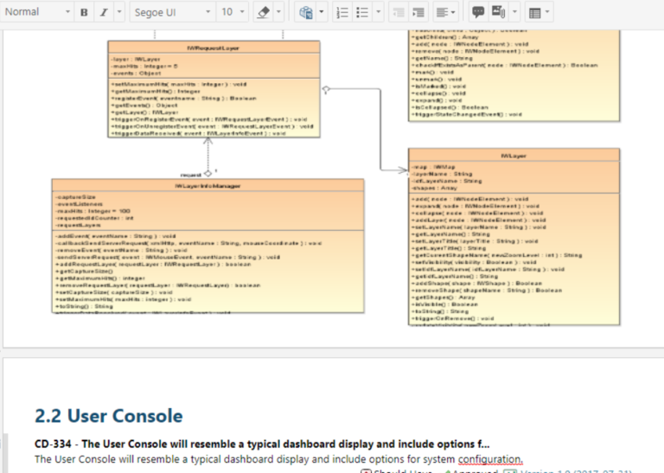The width and height of the screenshot is (664, 473).
Task: Open the insert table menu
Action: coord(539,12)
